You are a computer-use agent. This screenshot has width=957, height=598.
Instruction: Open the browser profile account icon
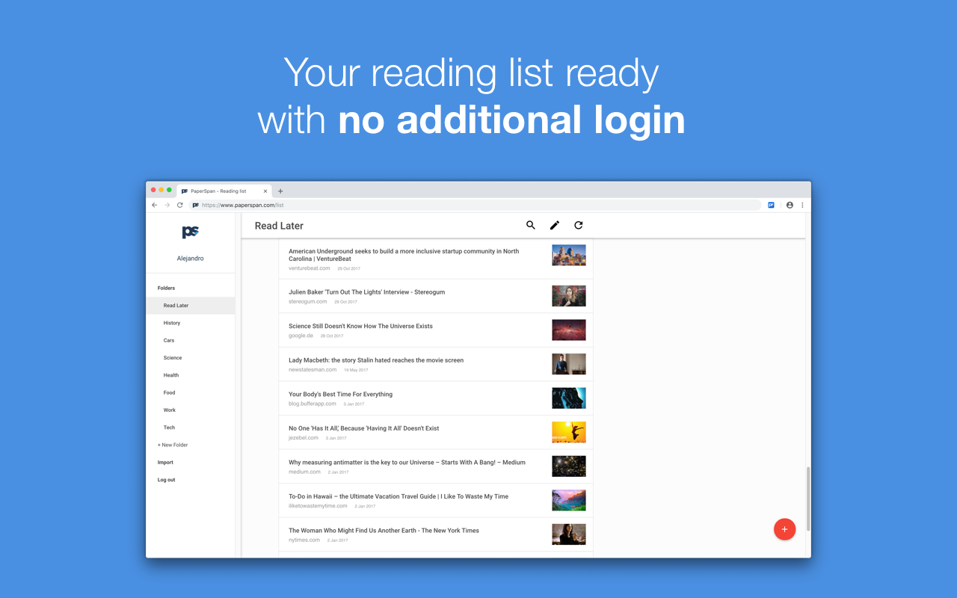[790, 205]
